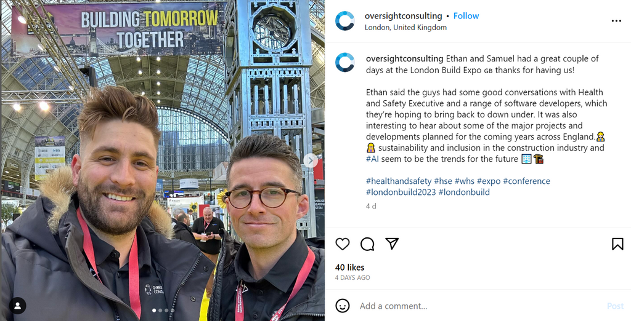Show tagged people via the person icon
The image size is (631, 321).
coord(18,306)
